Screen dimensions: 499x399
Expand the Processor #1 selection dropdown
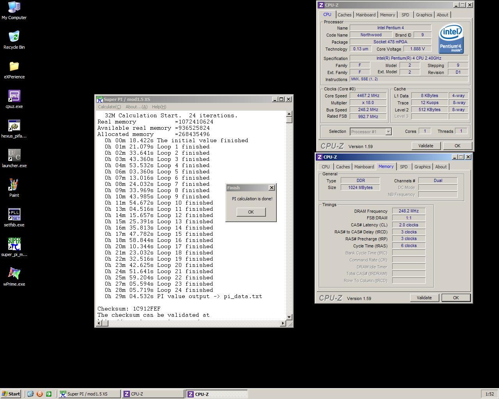388,132
